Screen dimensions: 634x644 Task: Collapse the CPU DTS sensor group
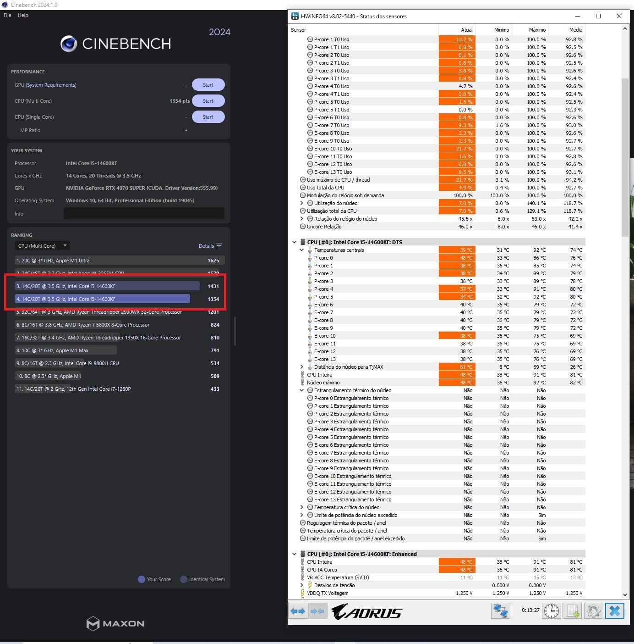(294, 242)
